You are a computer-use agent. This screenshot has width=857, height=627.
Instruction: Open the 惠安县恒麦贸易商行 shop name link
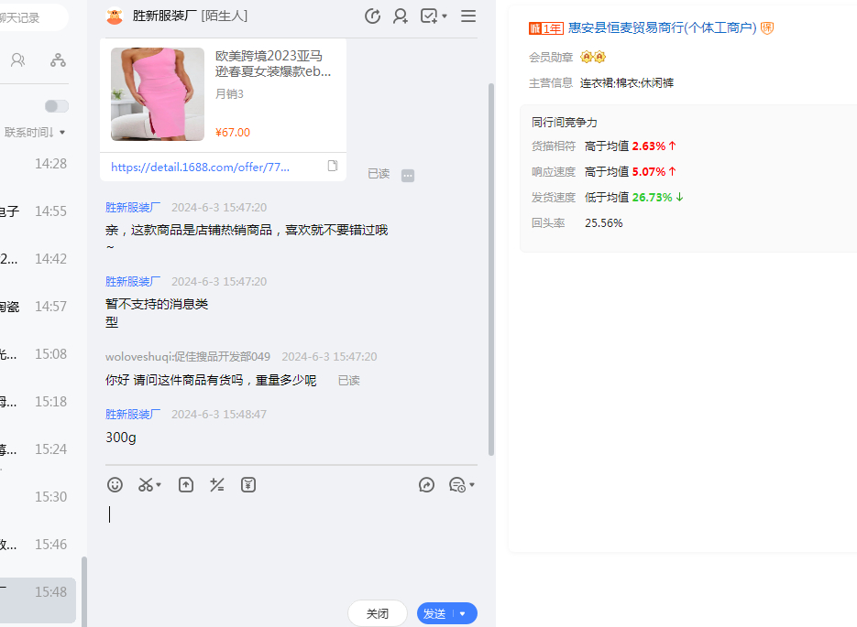click(x=662, y=28)
